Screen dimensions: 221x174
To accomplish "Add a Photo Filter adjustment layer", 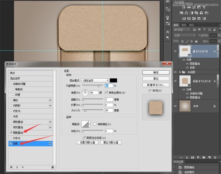I will (x=196, y=13).
